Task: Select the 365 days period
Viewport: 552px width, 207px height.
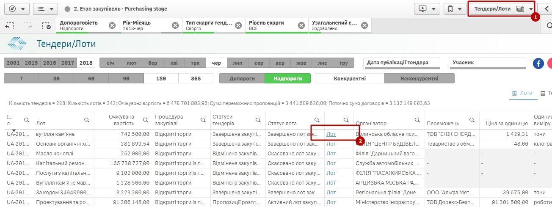Action: 196,78
